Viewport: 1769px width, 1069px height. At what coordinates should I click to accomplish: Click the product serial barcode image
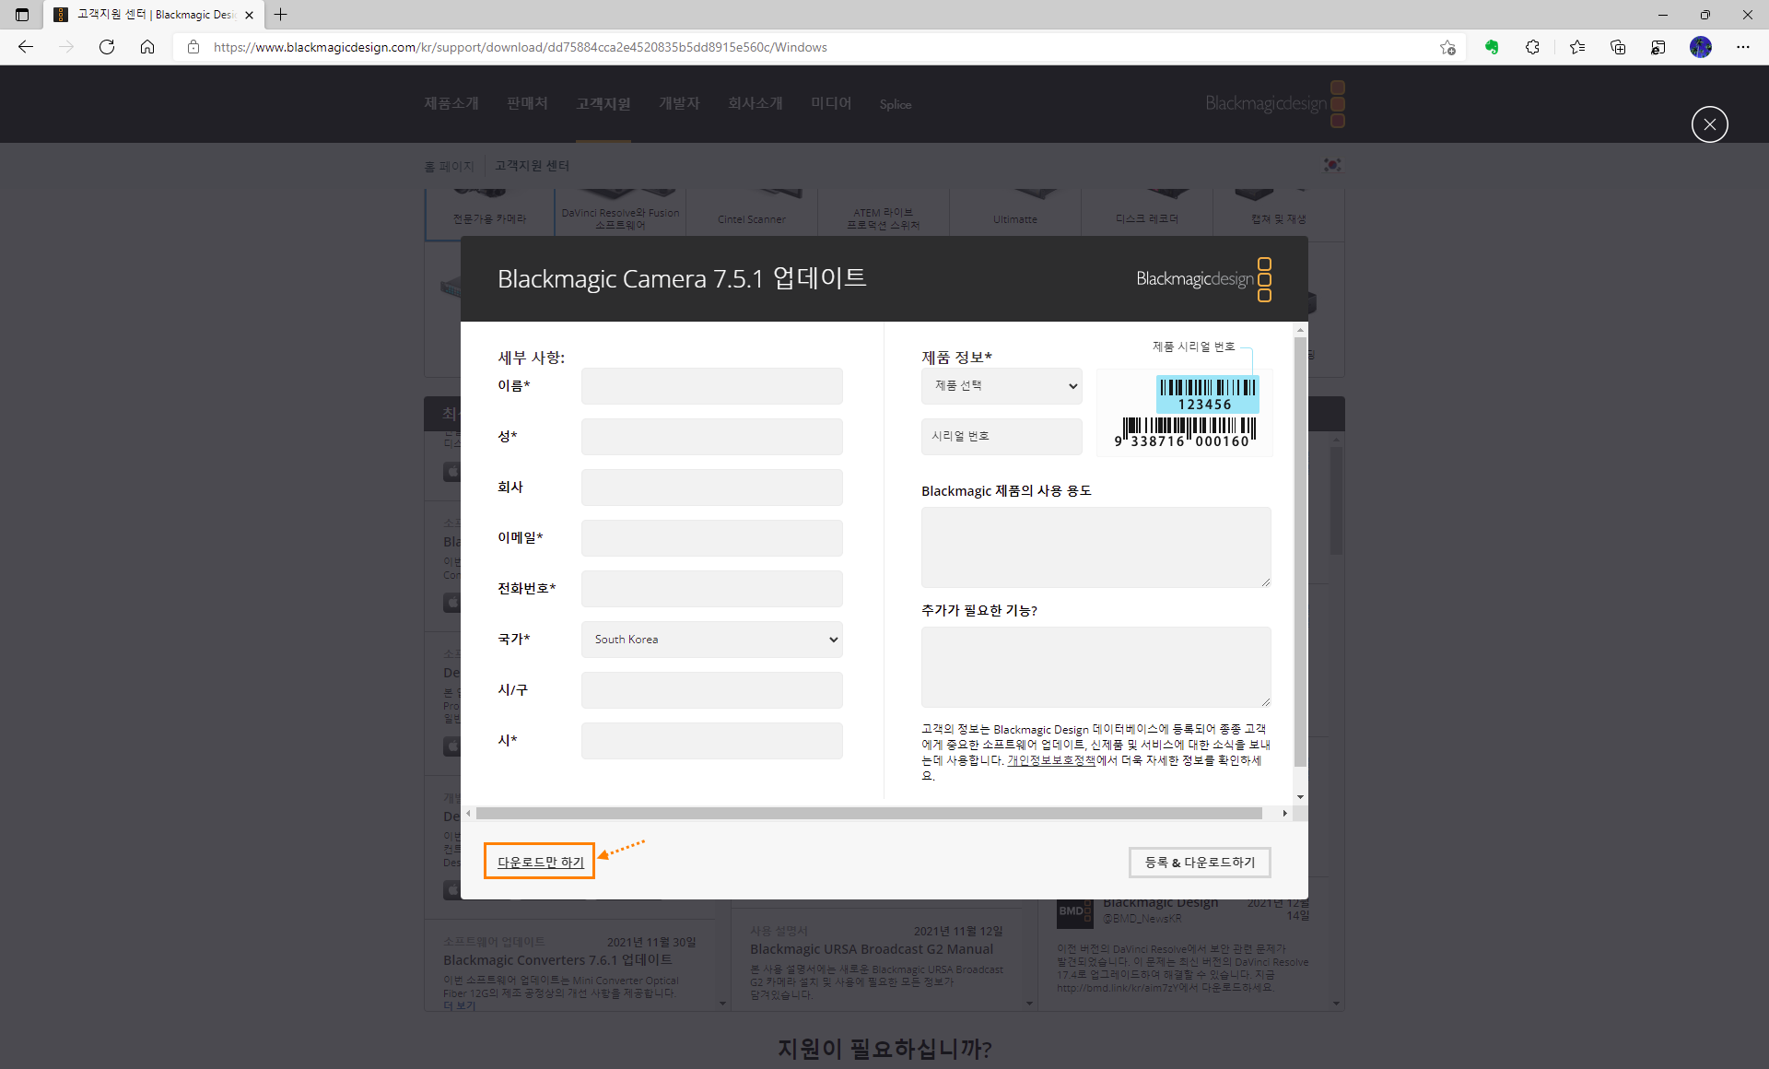click(1185, 413)
